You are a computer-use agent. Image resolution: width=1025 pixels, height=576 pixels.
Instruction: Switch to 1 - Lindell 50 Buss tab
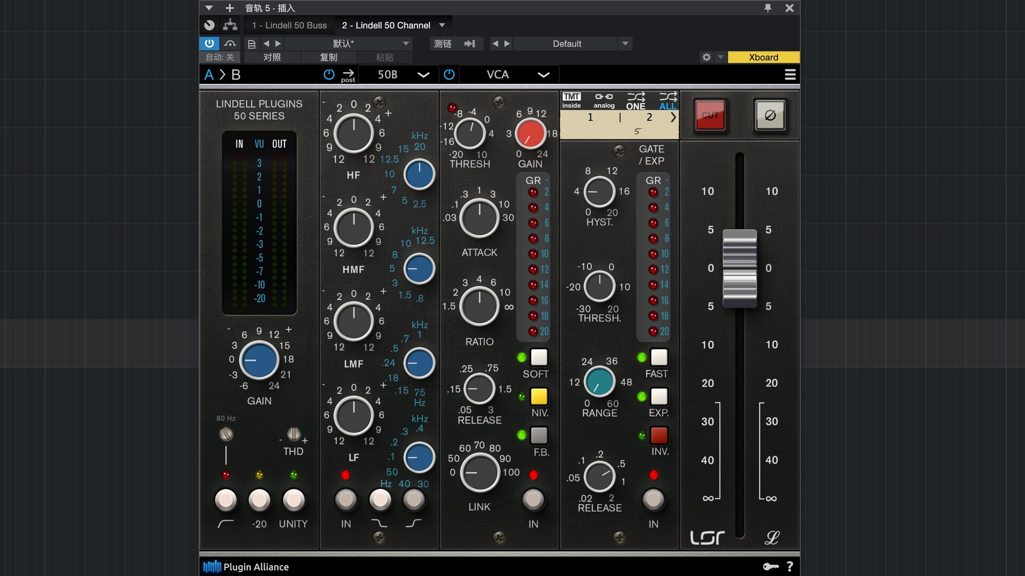[x=289, y=25]
